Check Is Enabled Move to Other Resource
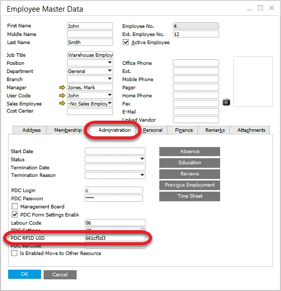281x291 pixels. (x=14, y=253)
